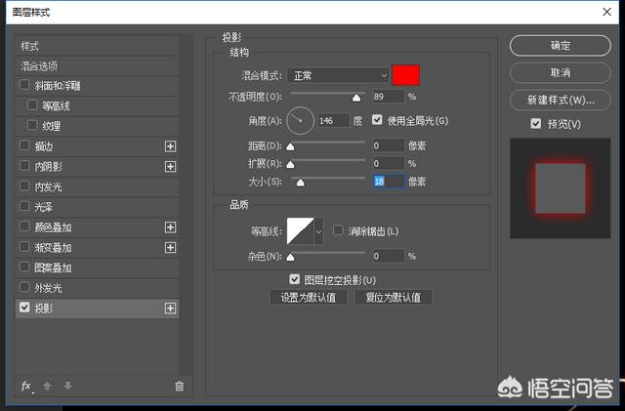The height and width of the screenshot is (411, 625).
Task: Click Reset to Default (复位为默认值) button
Action: [393, 298]
